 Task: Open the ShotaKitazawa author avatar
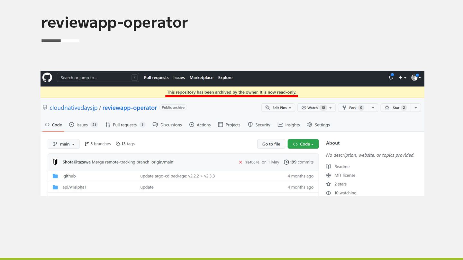click(x=55, y=162)
